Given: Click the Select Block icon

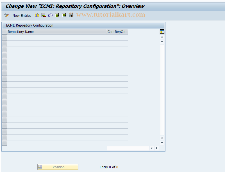Looking at the screenshot, I should [x=64, y=15].
